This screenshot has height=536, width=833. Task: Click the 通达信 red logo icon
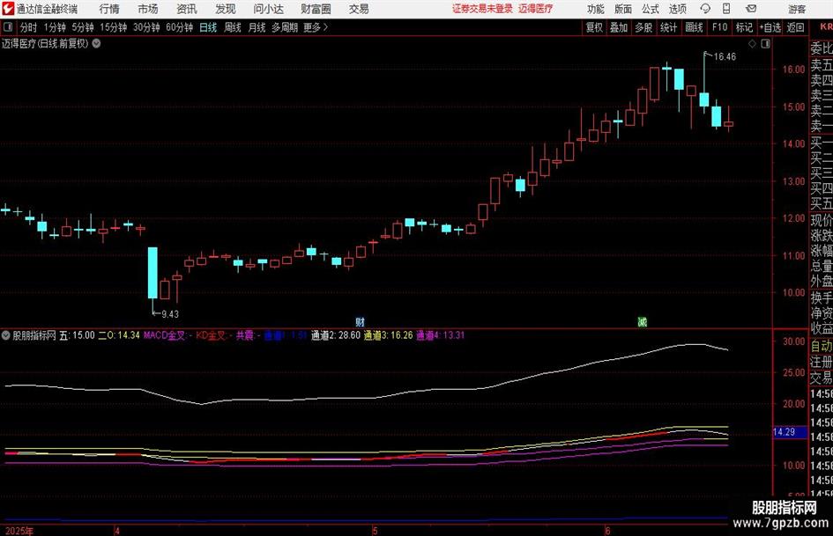tap(8, 9)
